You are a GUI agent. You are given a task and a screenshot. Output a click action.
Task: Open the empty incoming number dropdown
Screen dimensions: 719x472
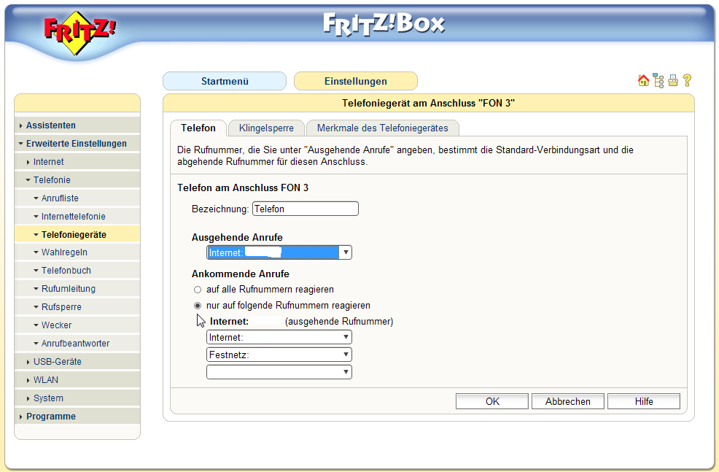(x=279, y=372)
